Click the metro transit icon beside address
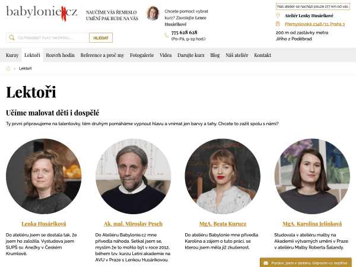Screen dimensions: 356x267 tap(278, 24)
